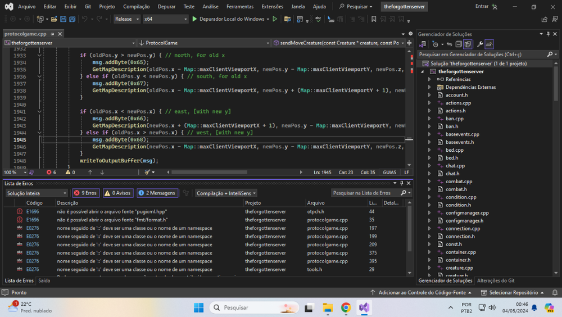The width and height of the screenshot is (562, 317).
Task: Toggle the 9 Erros filter button
Action: click(x=85, y=193)
